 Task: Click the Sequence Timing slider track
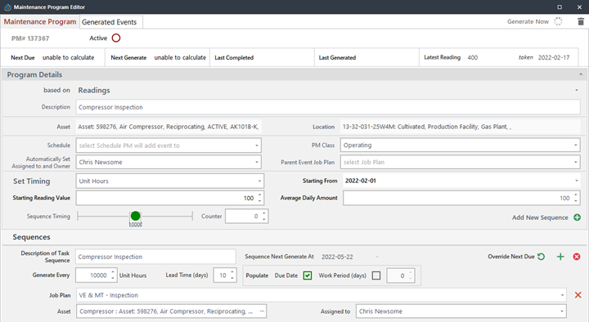click(x=135, y=217)
